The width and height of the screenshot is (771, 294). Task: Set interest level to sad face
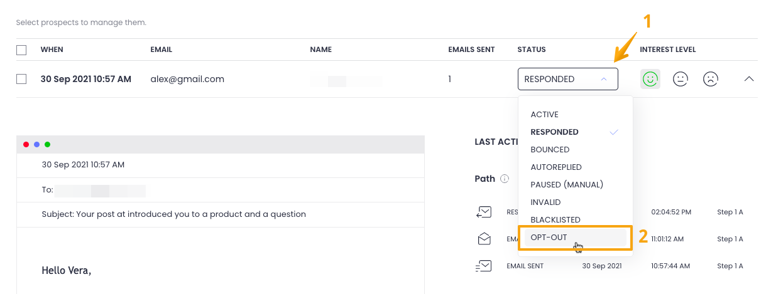click(x=711, y=79)
